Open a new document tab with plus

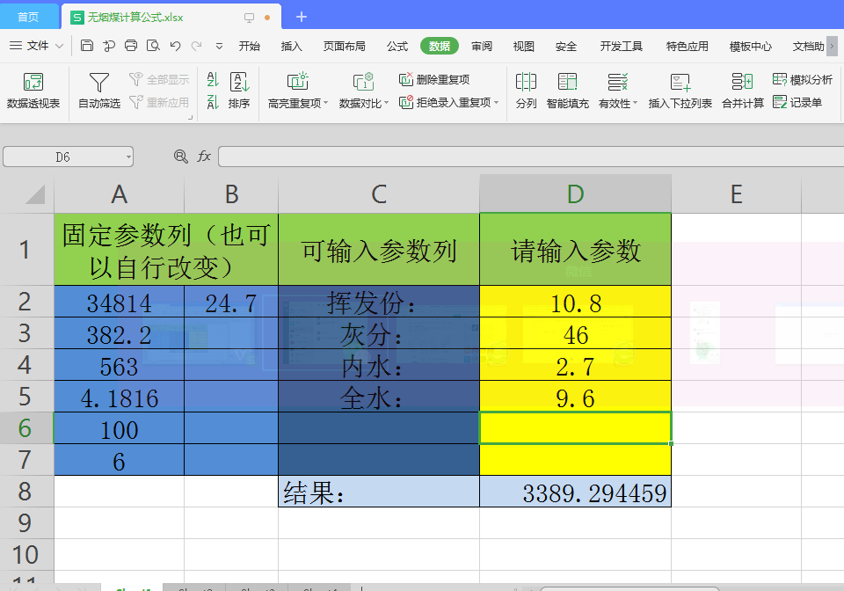[x=302, y=18]
